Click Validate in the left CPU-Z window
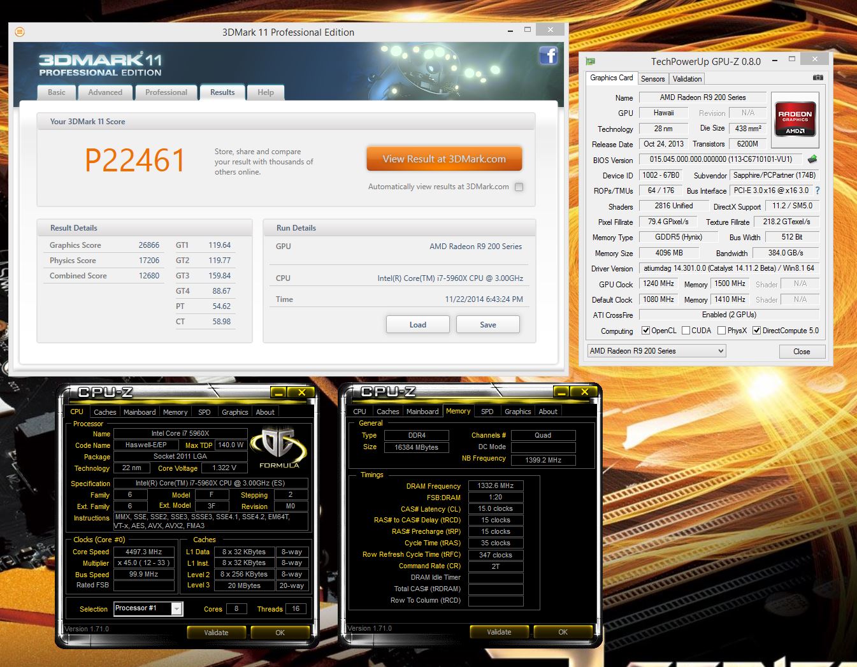Image resolution: width=857 pixels, height=667 pixels. (216, 633)
